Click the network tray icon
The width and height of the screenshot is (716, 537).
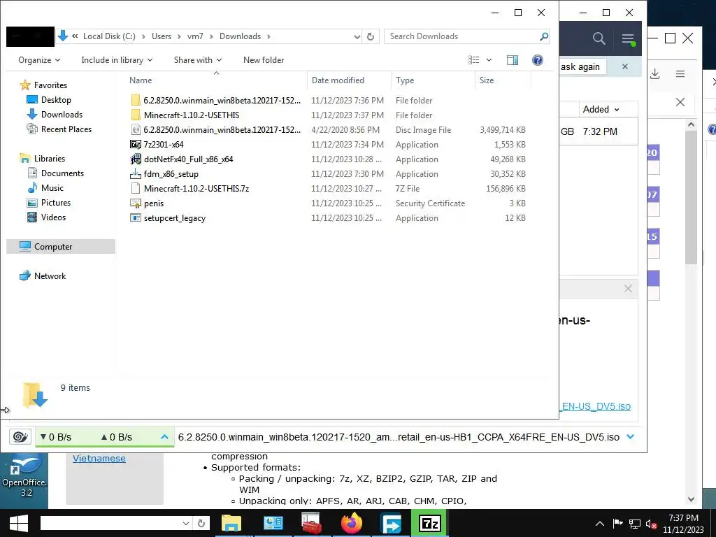[x=635, y=524]
